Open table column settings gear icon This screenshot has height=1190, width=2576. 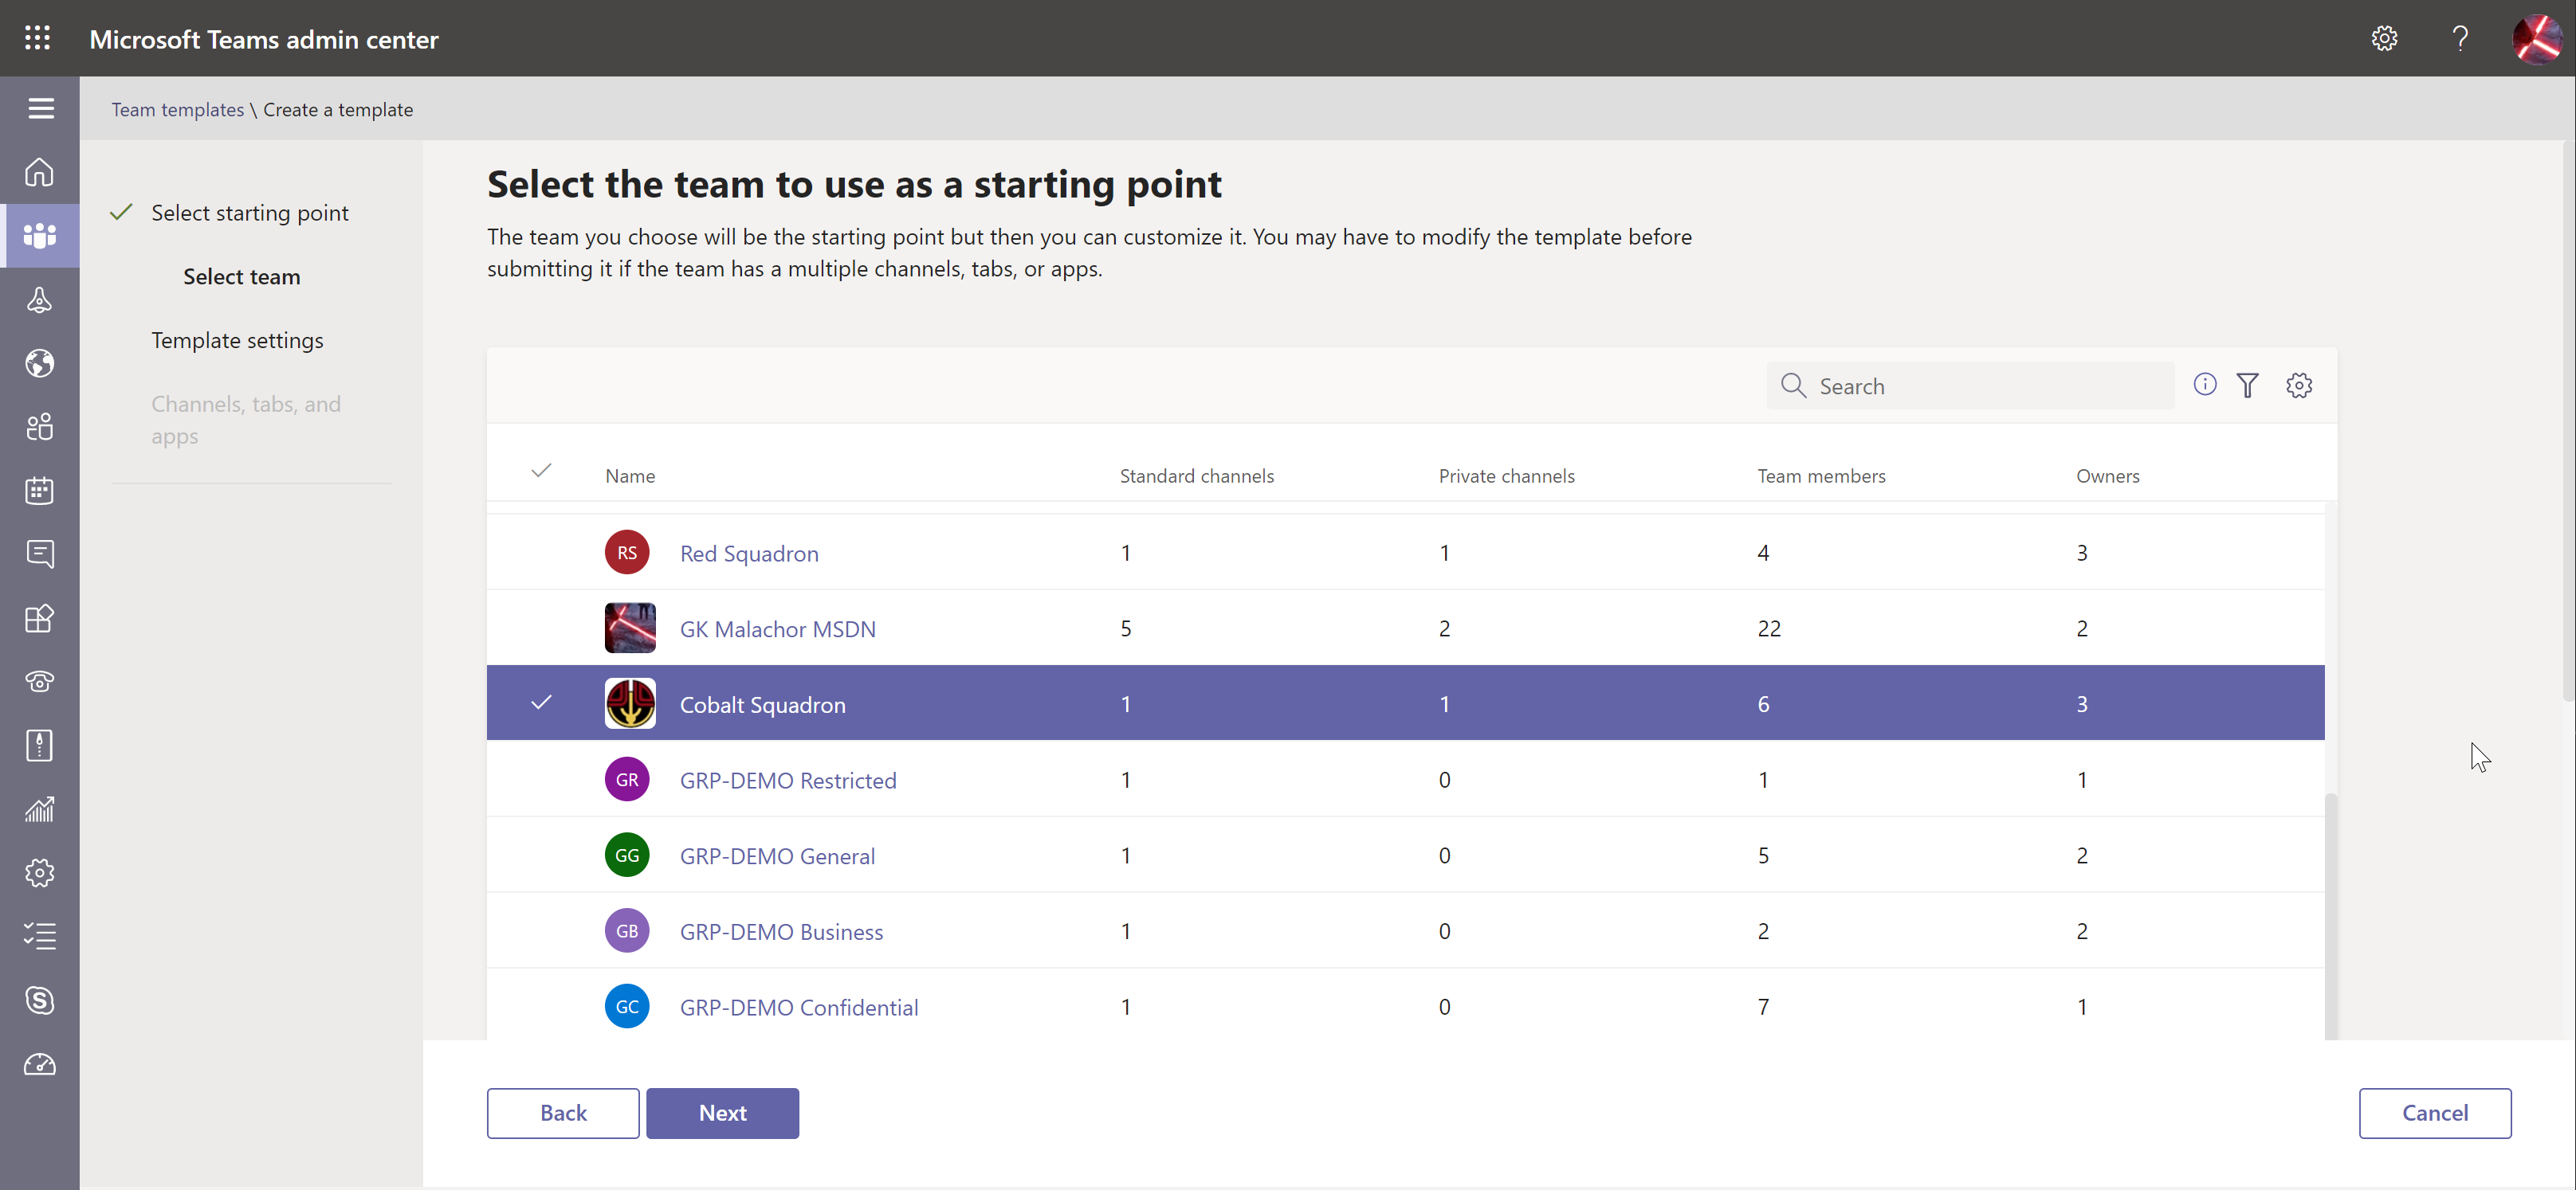pos(2299,386)
